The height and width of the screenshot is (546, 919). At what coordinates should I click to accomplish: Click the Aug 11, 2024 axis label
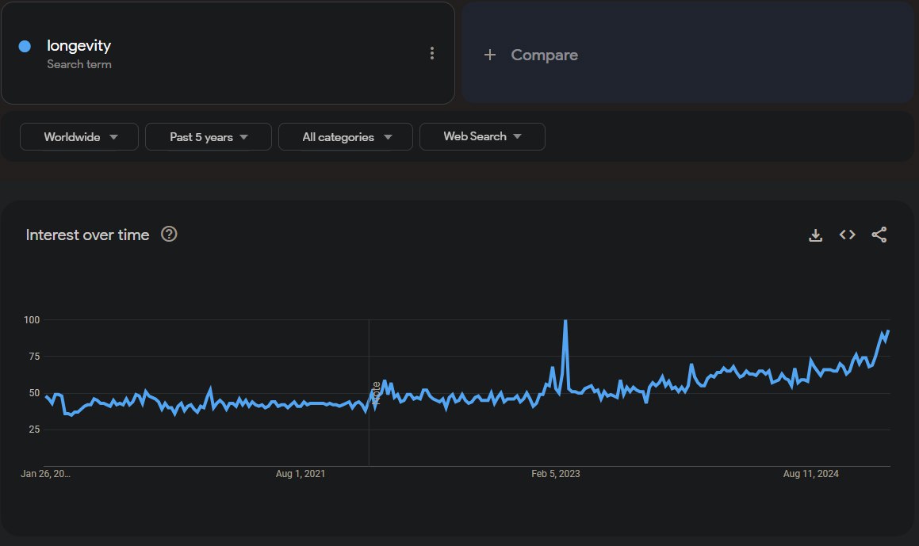click(x=810, y=474)
